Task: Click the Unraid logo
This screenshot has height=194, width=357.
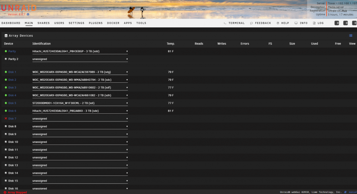Action: (x=19, y=8)
